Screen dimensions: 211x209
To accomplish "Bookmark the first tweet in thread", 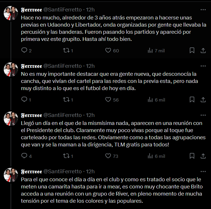I will (x=192, y=50).
